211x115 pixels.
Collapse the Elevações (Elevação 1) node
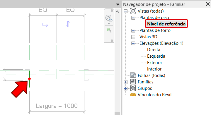coord(133,43)
